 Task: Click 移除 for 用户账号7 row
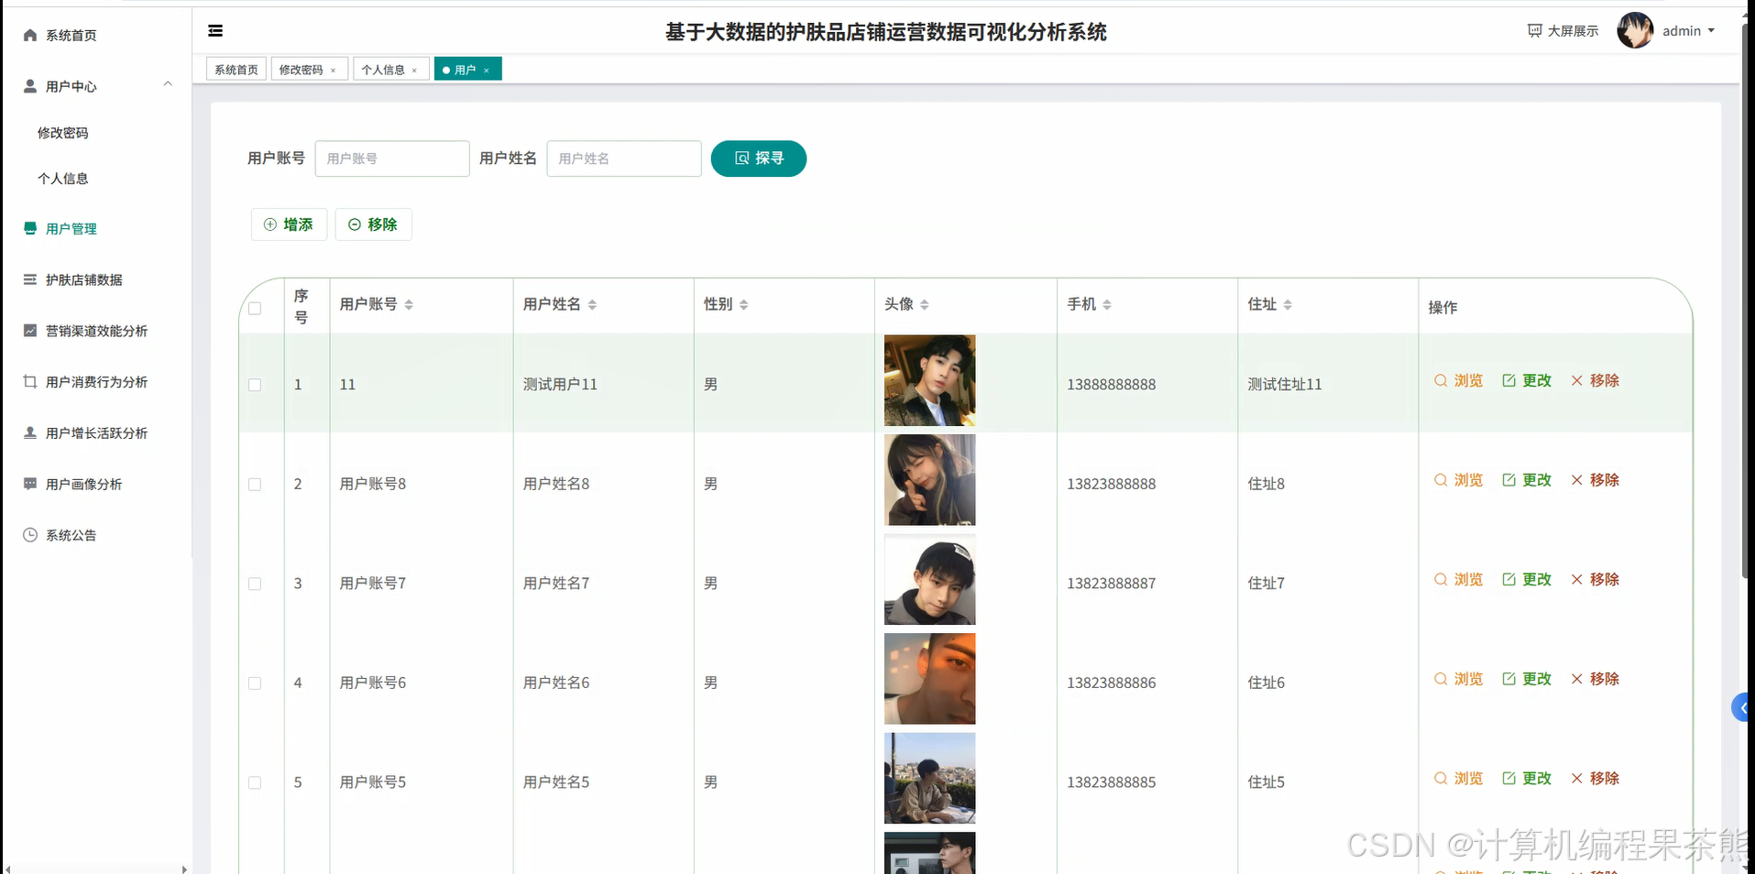tap(1596, 580)
